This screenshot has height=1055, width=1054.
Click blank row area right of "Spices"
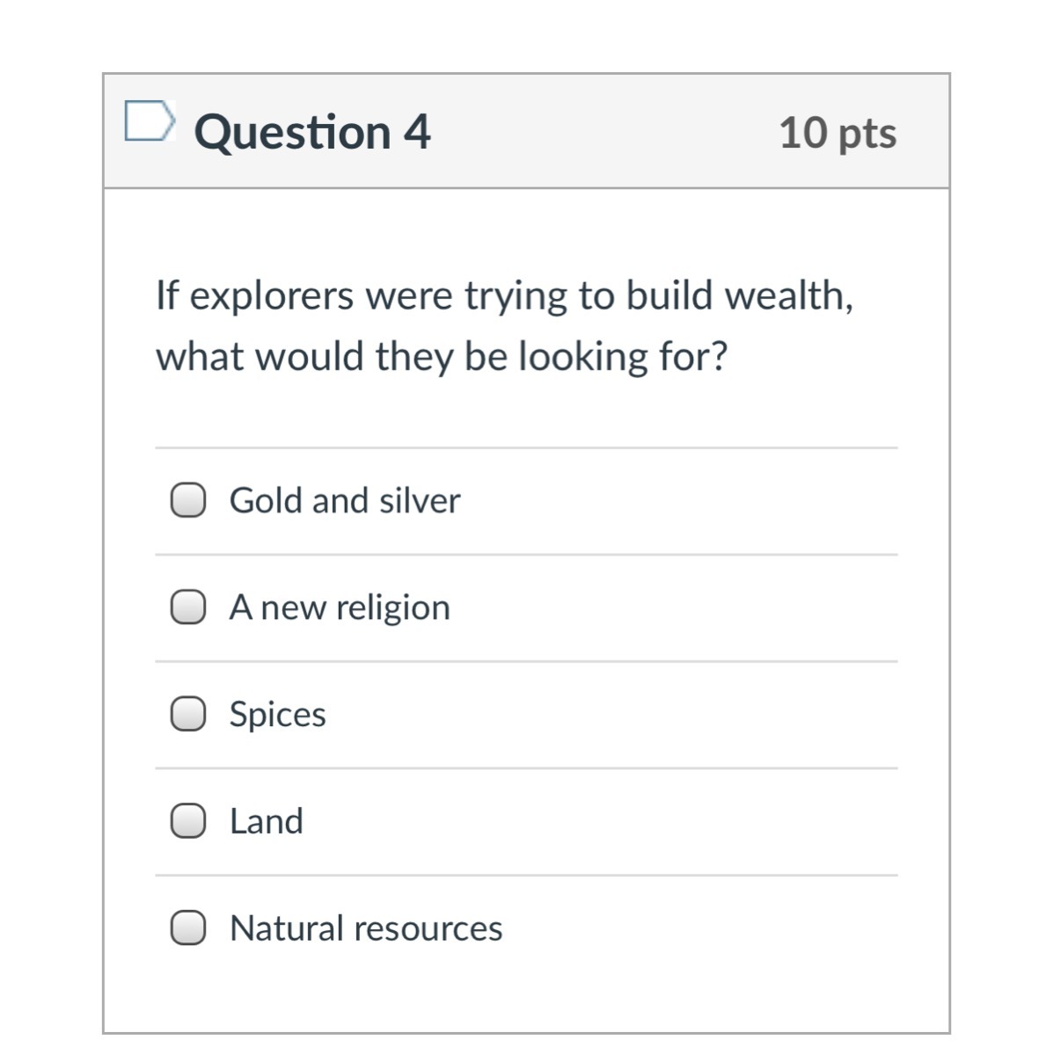(616, 714)
